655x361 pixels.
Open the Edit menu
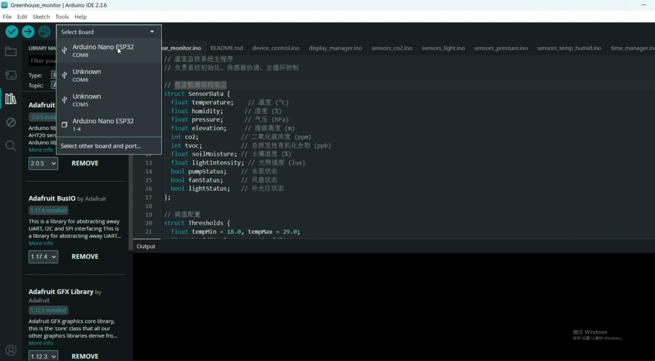click(x=22, y=17)
